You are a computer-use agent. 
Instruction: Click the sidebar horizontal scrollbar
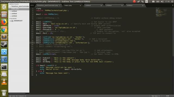[17, 93]
